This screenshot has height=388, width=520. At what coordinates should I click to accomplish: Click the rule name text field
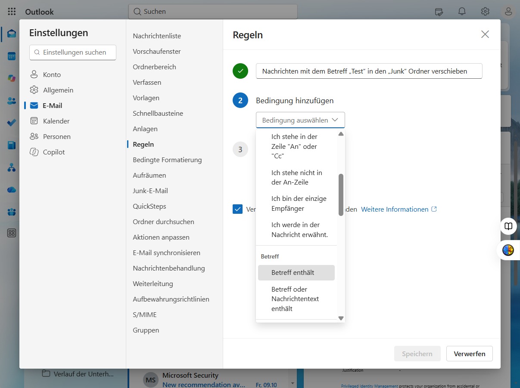click(369, 71)
